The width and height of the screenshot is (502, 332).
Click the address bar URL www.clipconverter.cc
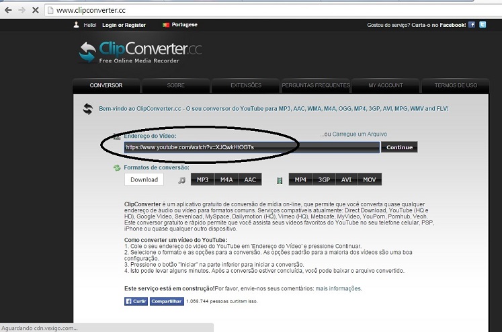(x=91, y=10)
